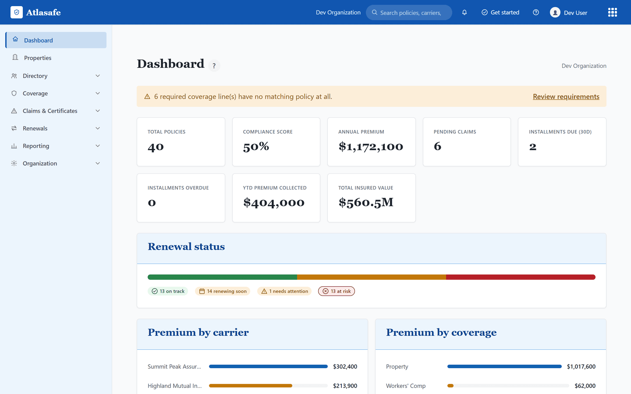Open the Reporting menu item
The image size is (631, 394).
(56, 146)
